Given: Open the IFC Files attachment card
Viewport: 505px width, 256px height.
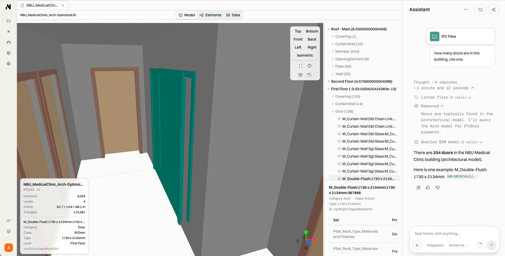Looking at the screenshot, I should click(x=460, y=36).
